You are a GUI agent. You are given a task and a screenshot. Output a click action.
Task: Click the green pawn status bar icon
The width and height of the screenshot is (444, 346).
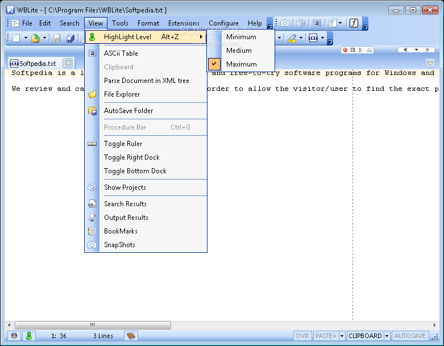pos(28,336)
